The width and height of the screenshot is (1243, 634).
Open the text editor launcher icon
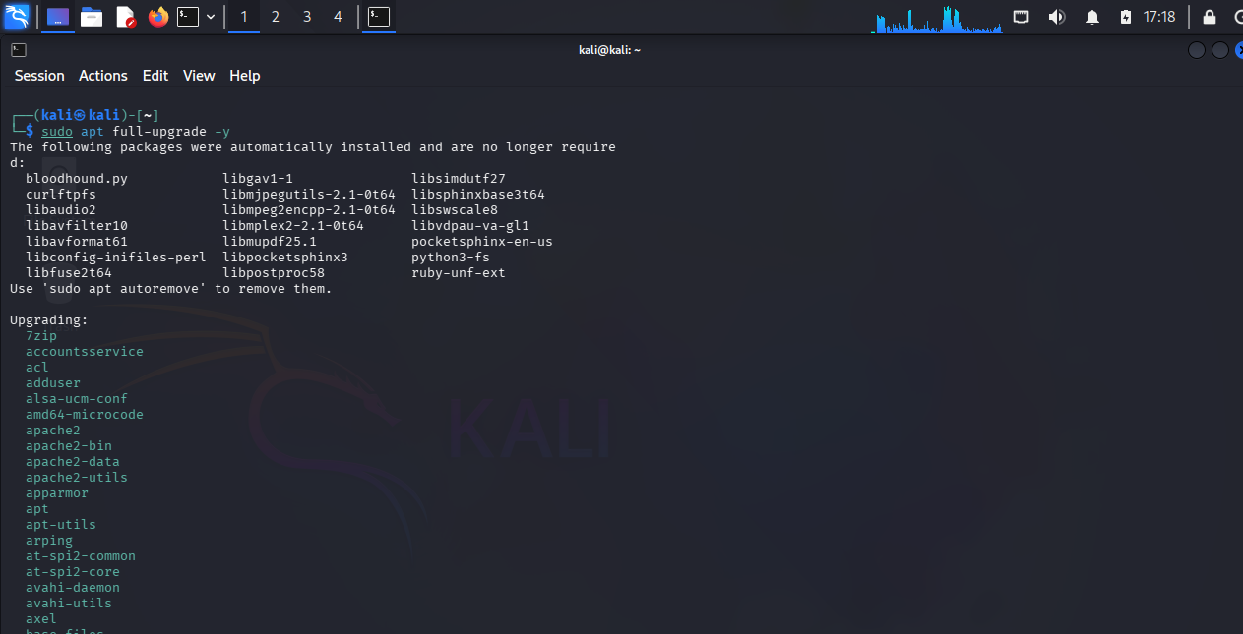point(125,17)
